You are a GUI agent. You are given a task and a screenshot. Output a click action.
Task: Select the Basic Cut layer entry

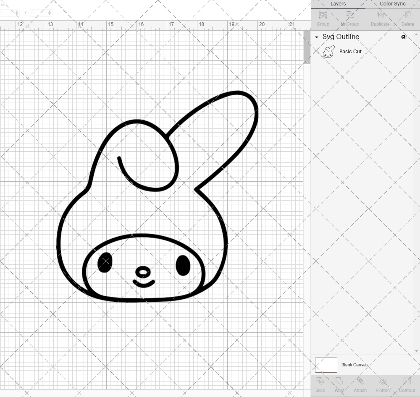pyautogui.click(x=350, y=51)
